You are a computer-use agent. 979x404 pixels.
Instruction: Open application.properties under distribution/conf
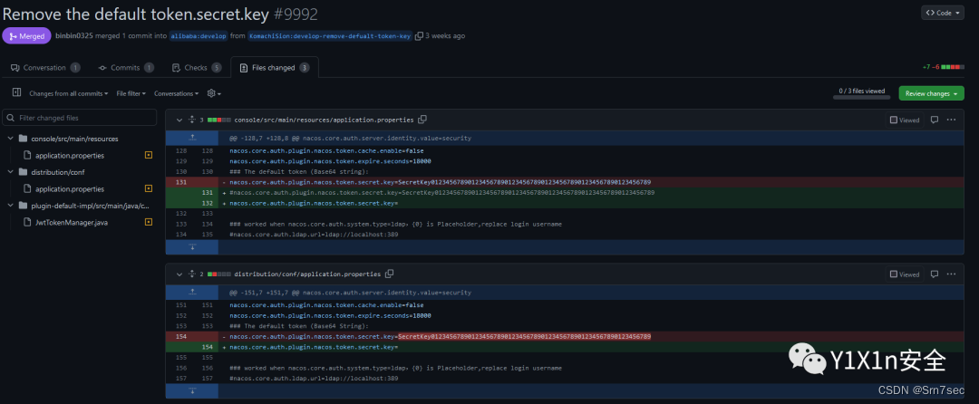pyautogui.click(x=69, y=189)
